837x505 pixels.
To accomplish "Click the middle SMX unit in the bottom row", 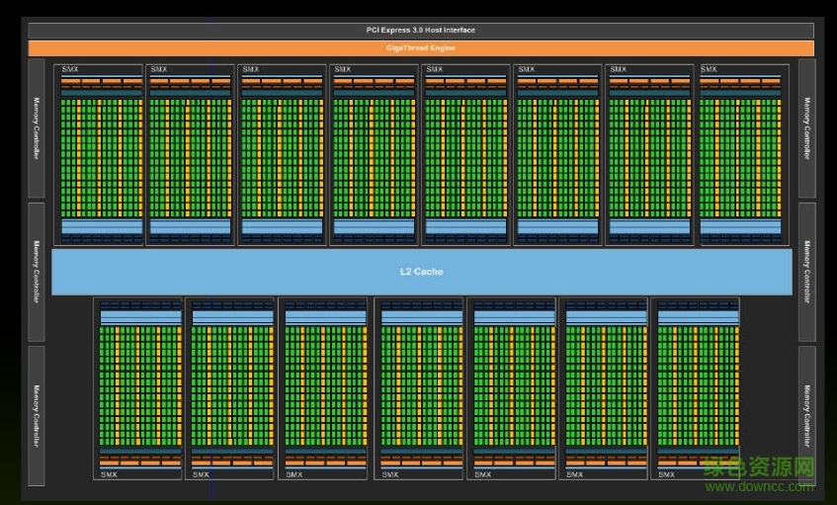I will (x=420, y=388).
